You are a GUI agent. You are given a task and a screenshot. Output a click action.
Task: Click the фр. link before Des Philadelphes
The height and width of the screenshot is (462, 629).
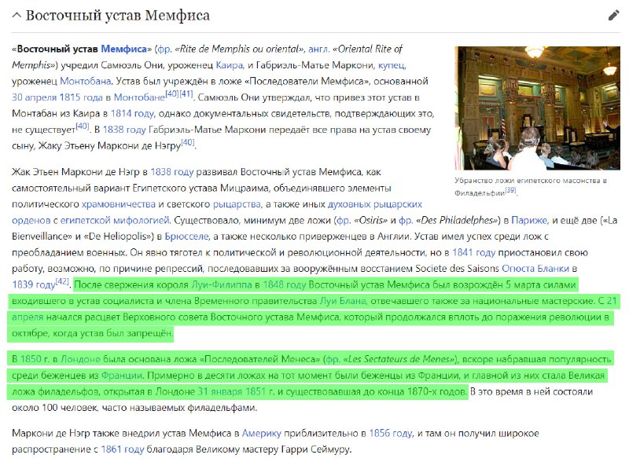point(406,220)
